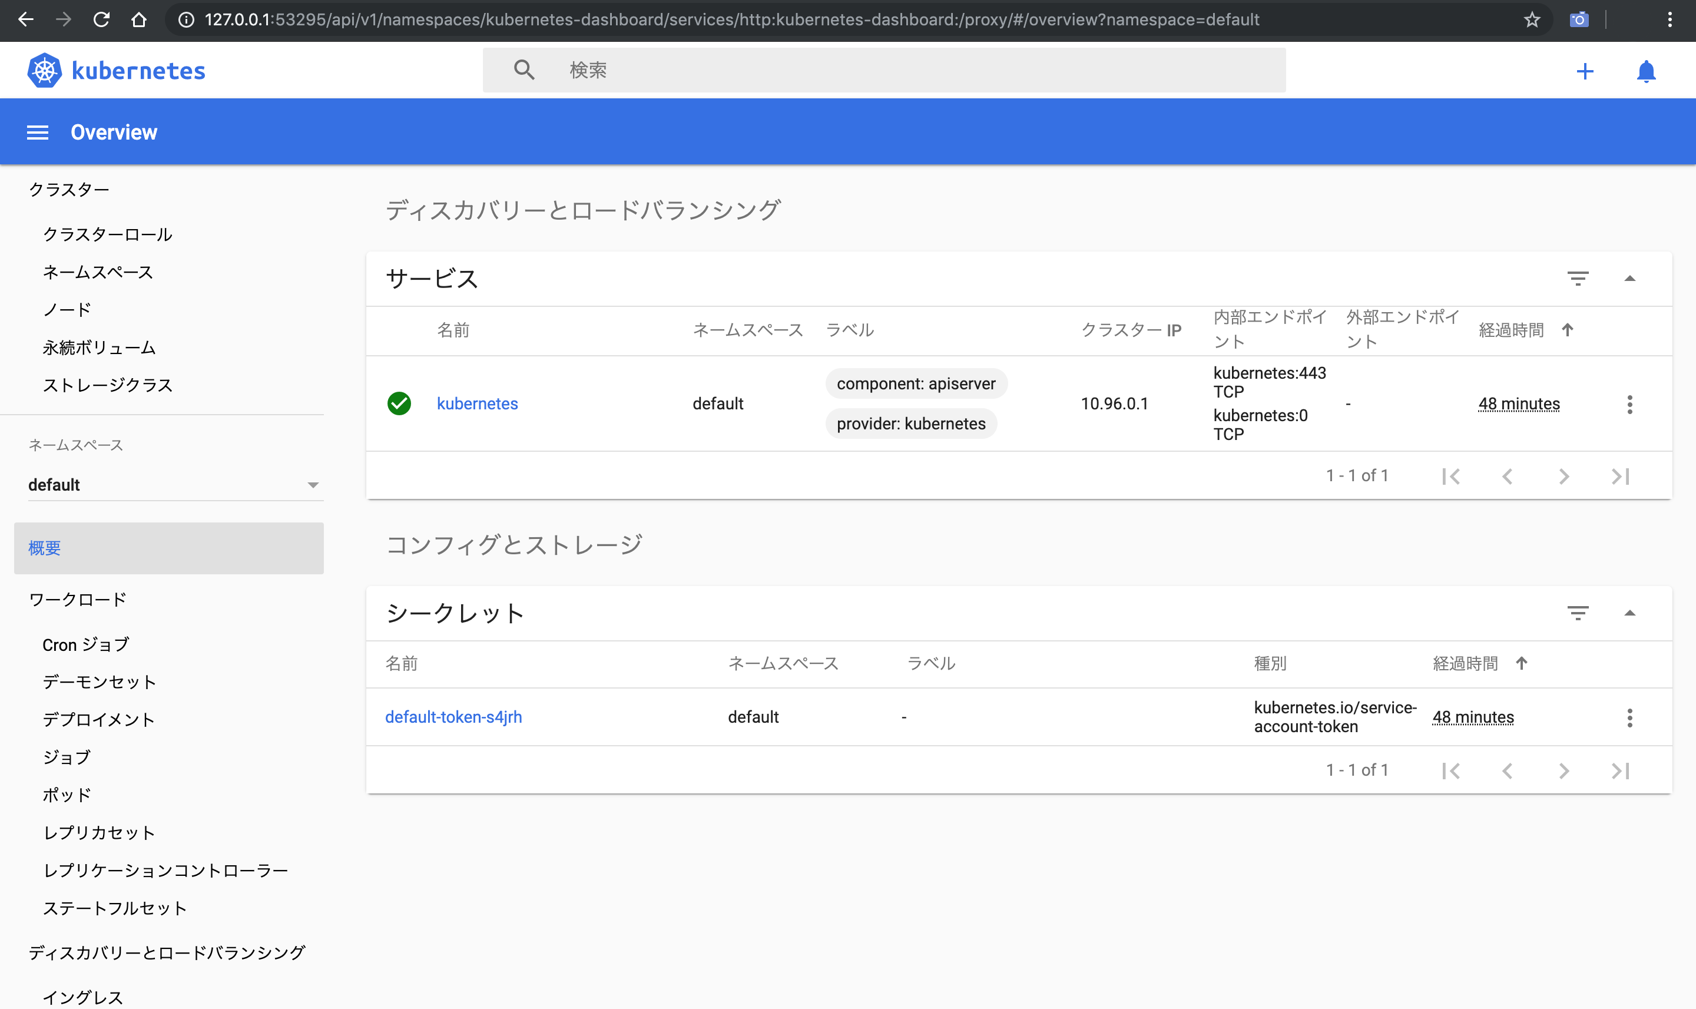
Task: Select ノード in sidebar
Action: (67, 310)
